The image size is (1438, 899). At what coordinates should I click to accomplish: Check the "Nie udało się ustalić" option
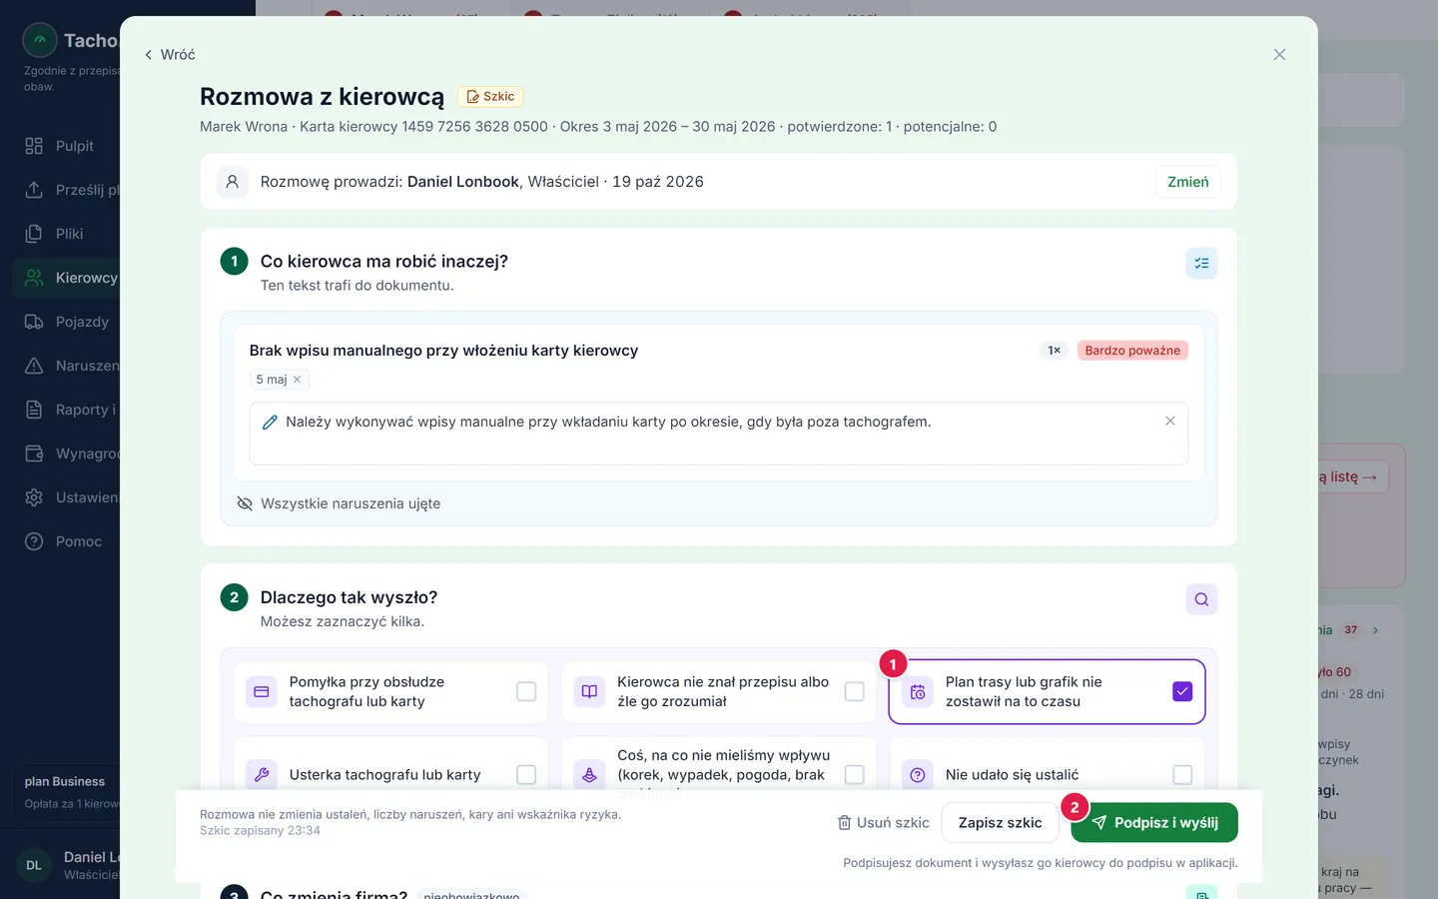(1182, 775)
